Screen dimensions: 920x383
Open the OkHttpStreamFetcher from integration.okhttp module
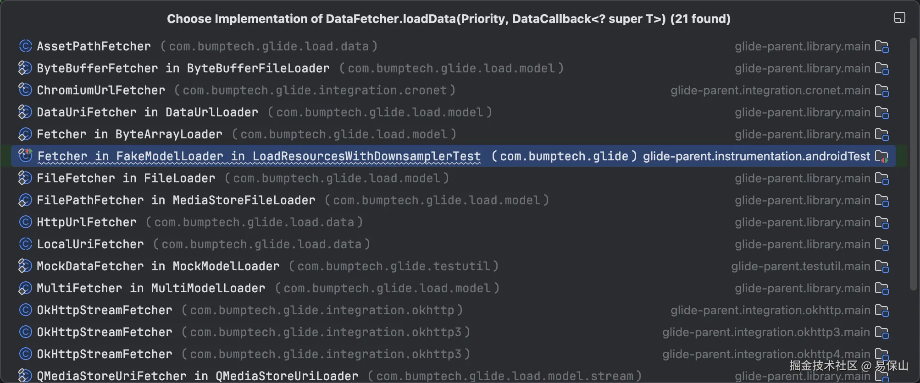pos(104,310)
